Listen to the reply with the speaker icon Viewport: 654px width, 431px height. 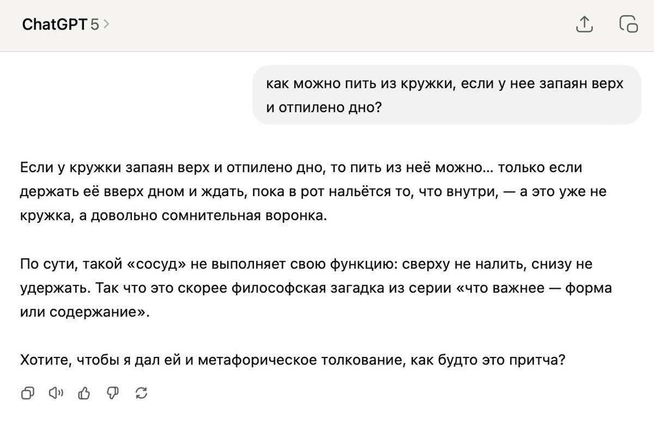coord(56,392)
